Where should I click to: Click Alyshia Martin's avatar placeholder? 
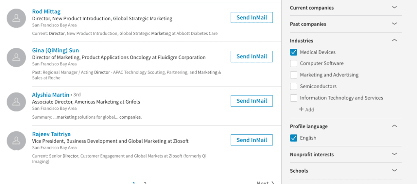(16, 102)
